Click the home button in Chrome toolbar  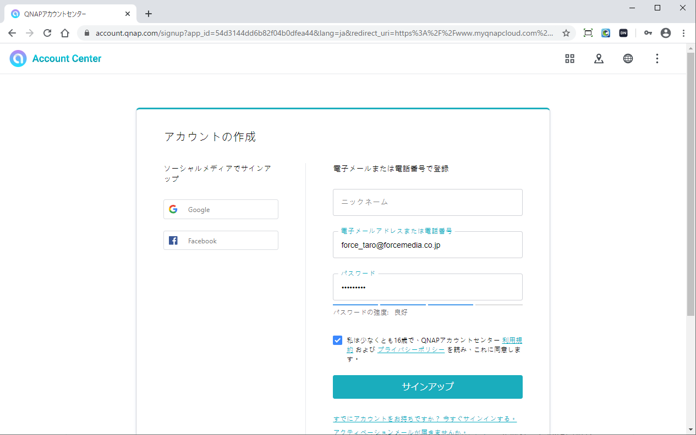coord(65,33)
